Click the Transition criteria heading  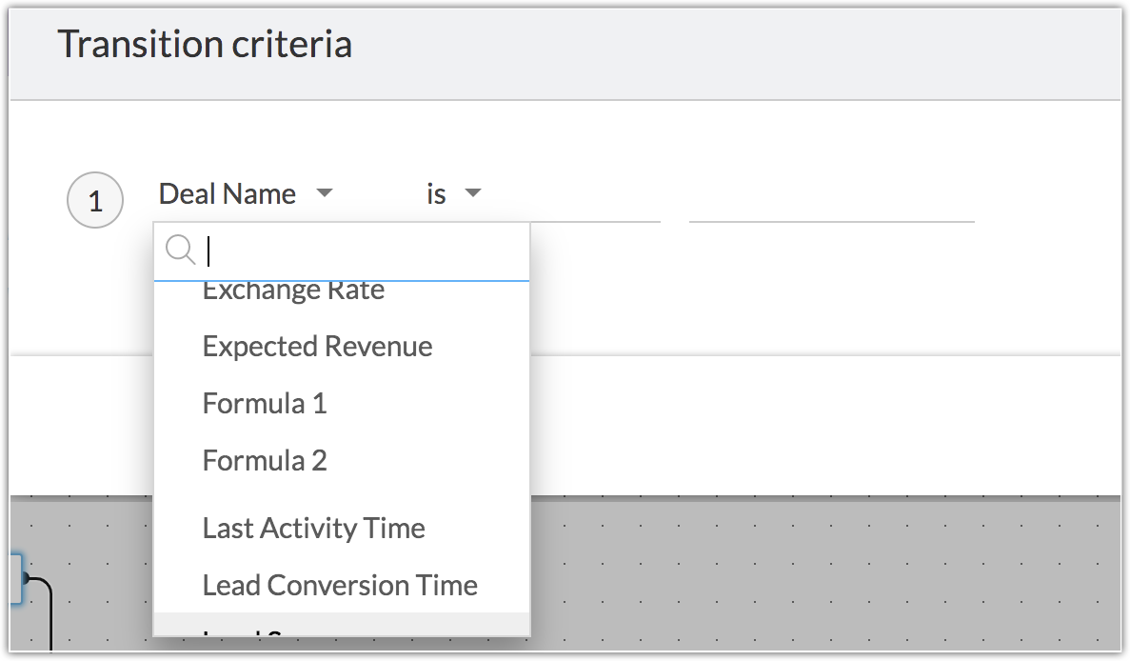click(x=205, y=45)
